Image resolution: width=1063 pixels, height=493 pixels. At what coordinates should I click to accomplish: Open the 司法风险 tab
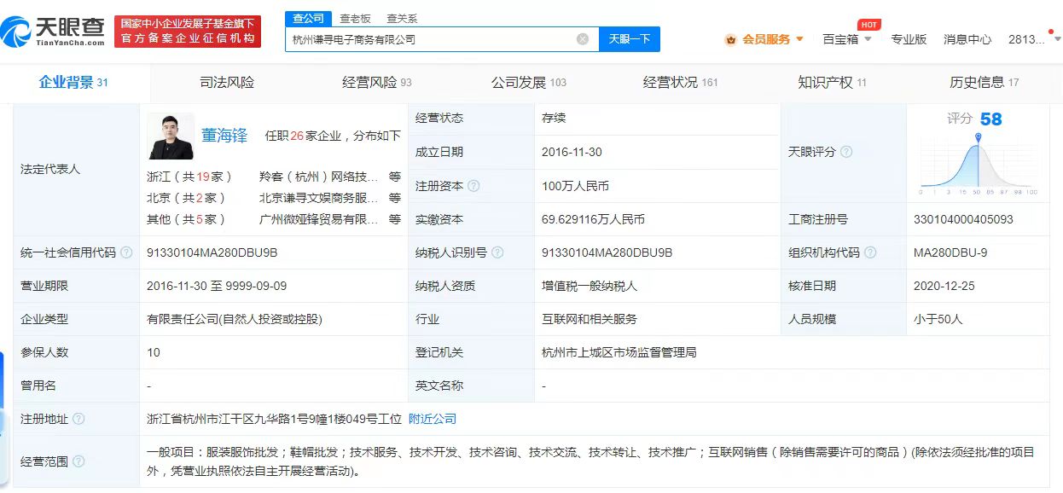pos(227,83)
